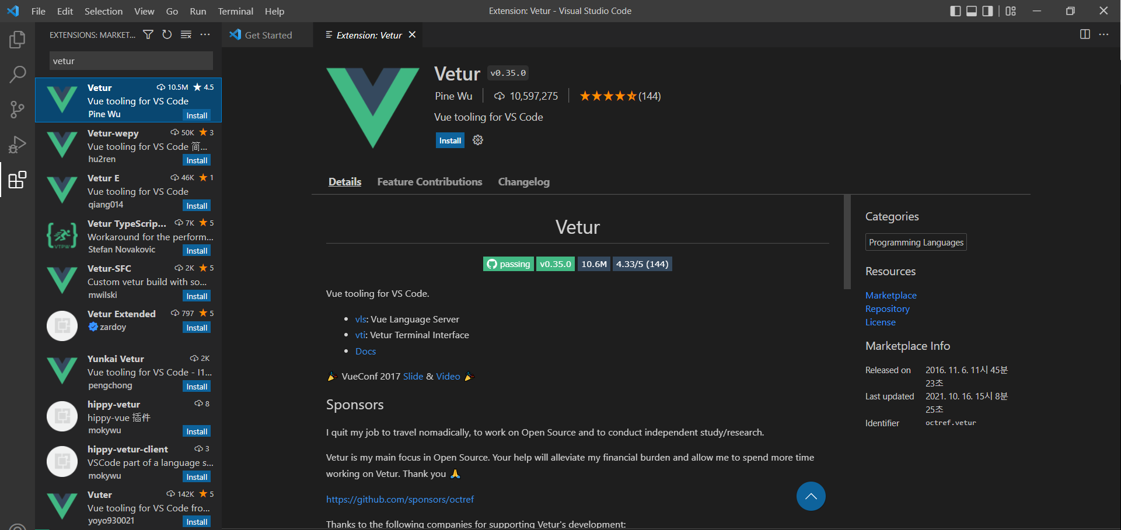Open the Marketplace resource link
1121x530 pixels.
(x=890, y=296)
